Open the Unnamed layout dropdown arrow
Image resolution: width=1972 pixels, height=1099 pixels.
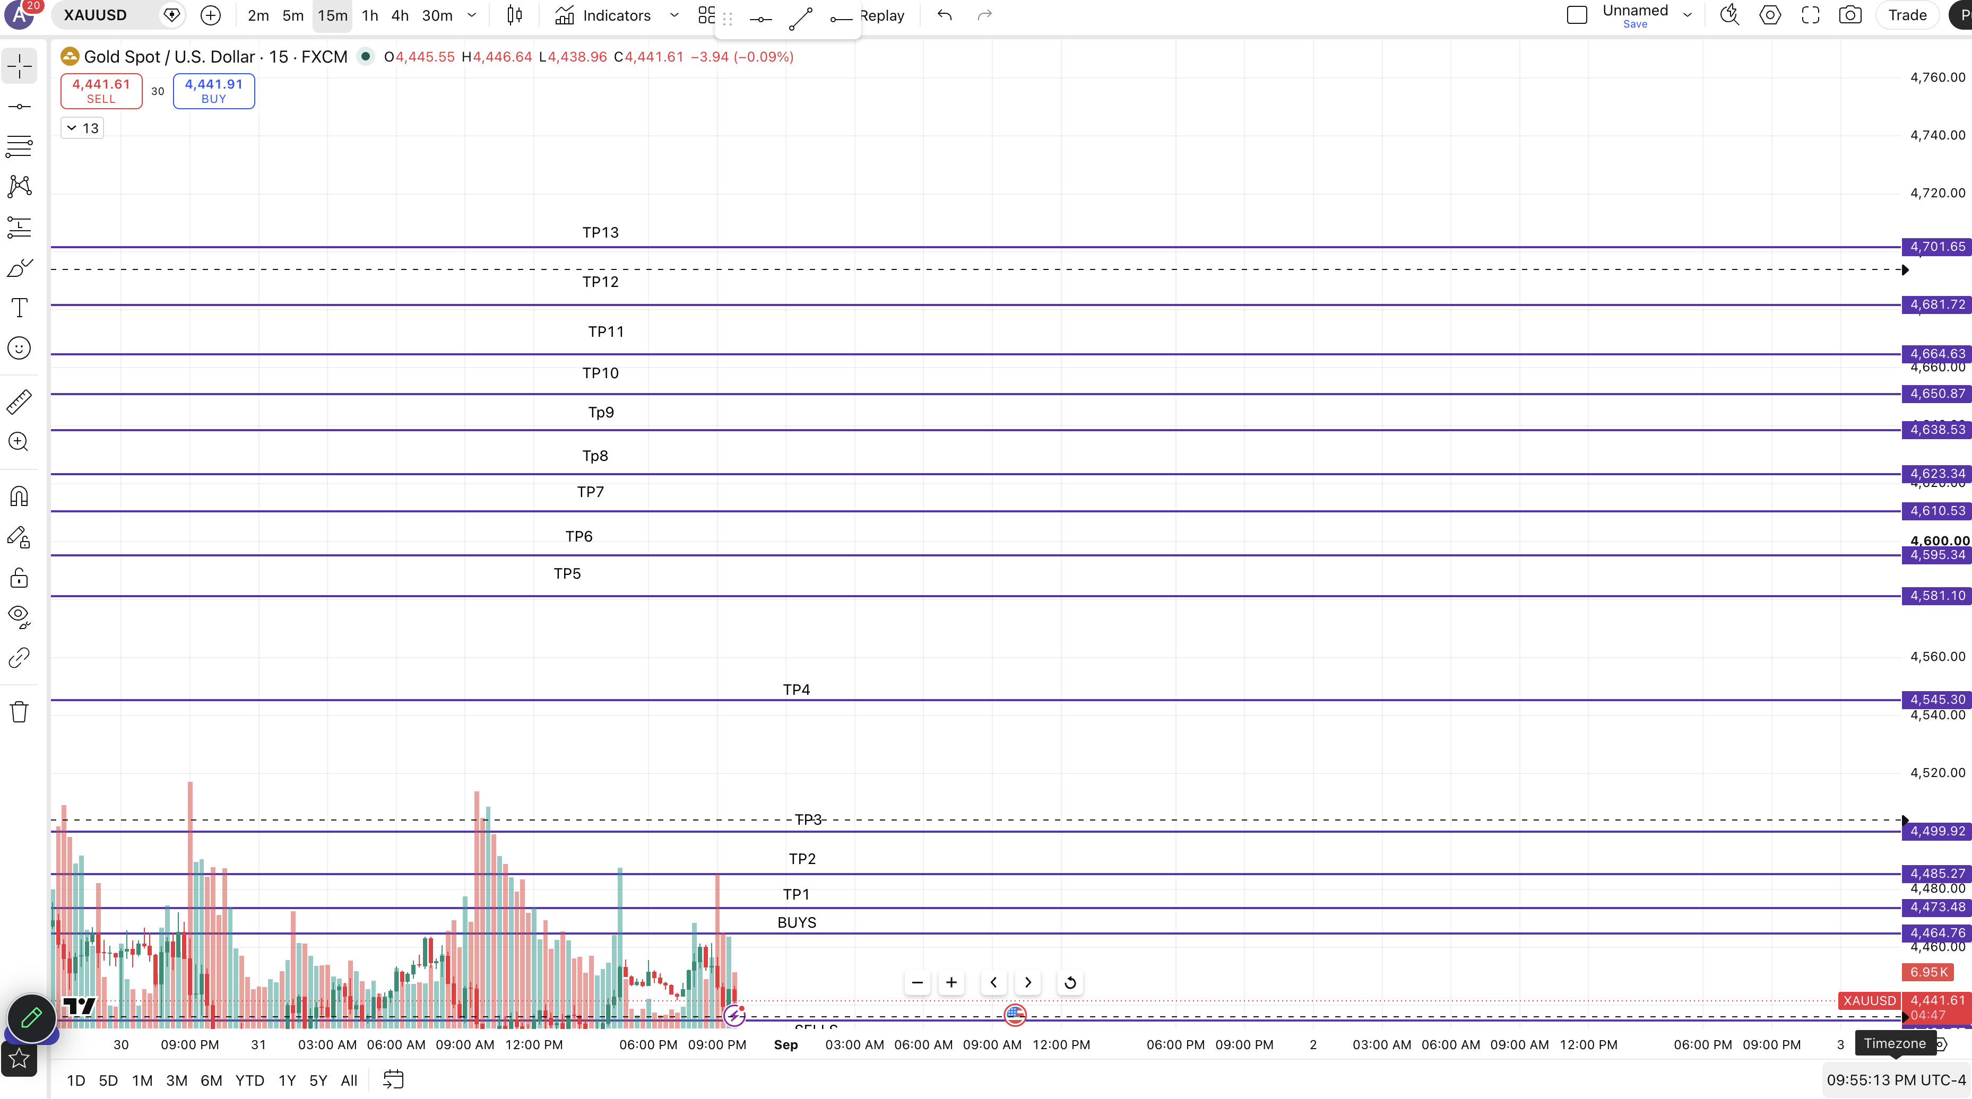(x=1687, y=15)
